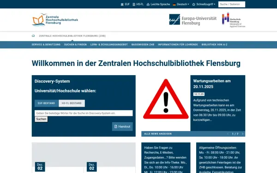This screenshot has height=173, width=277.
Task: Click the Allgemeine Öffnungszeiten info box
Action: (x=221, y=158)
